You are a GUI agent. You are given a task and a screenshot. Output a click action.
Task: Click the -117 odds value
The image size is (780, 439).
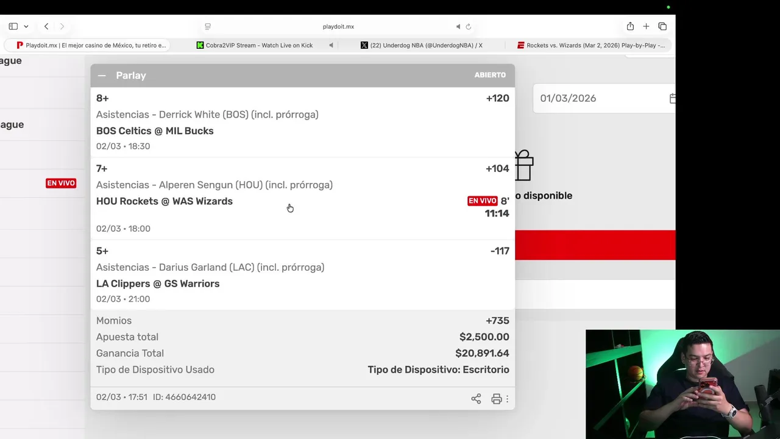point(500,251)
